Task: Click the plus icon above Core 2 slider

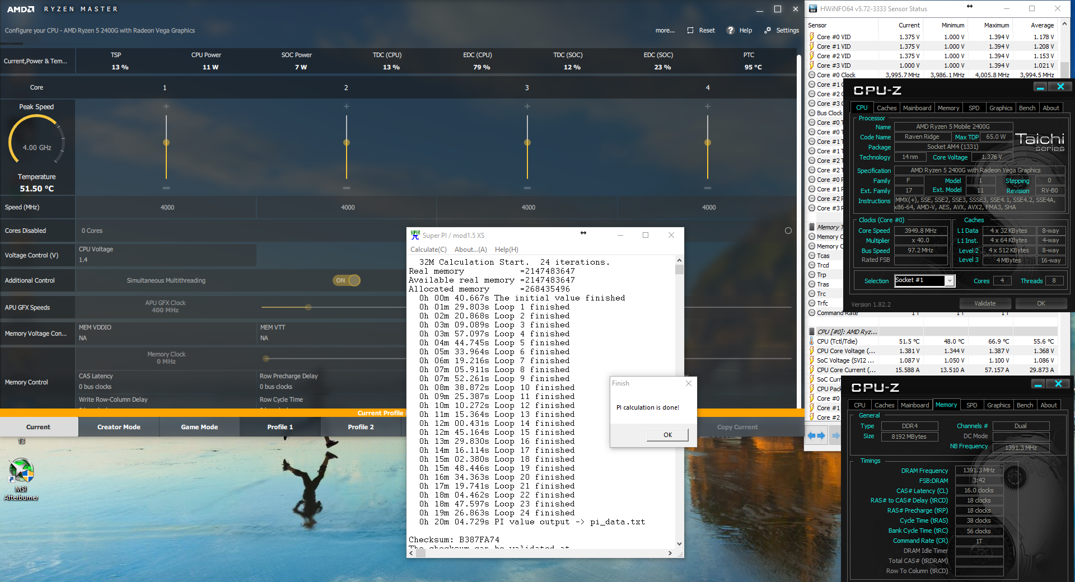Action: pyautogui.click(x=347, y=106)
